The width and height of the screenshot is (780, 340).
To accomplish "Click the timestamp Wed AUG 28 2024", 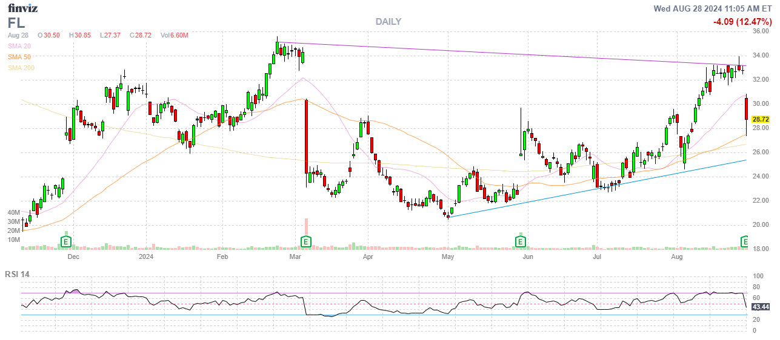I will pos(712,8).
